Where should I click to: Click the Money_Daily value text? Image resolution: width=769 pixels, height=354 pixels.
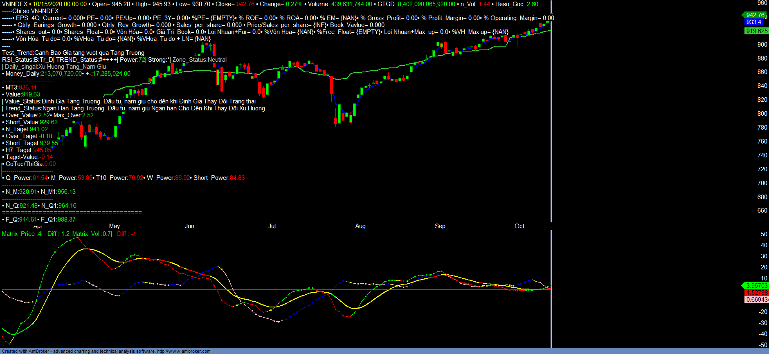tap(61, 74)
